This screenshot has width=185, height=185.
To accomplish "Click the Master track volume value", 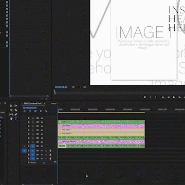I will pyautogui.click(x=44, y=163).
